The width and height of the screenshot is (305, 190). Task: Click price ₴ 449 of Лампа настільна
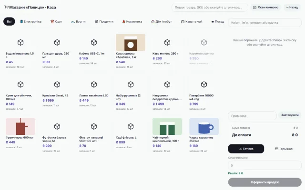(84, 100)
